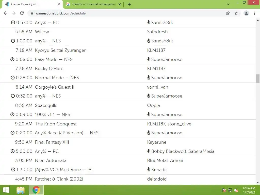Viewport: 260px width, 195px height.
Task: Reload the schedule page
Action: click(22, 13)
